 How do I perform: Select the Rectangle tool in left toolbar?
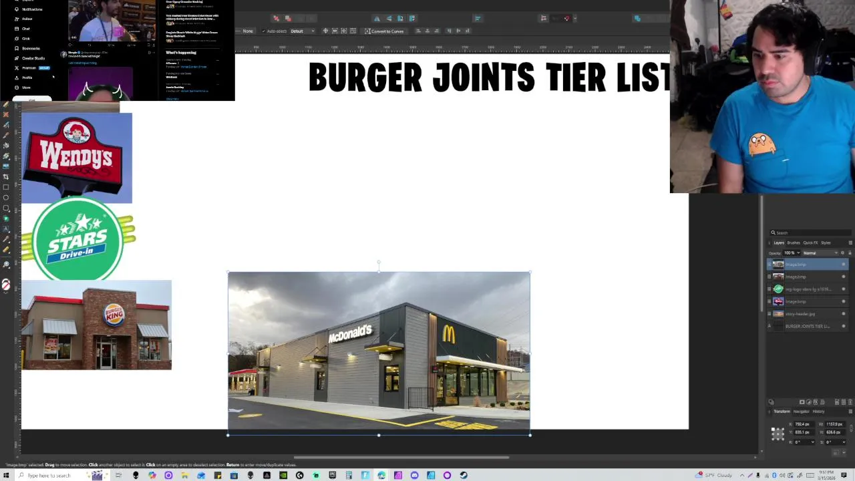tap(6, 187)
